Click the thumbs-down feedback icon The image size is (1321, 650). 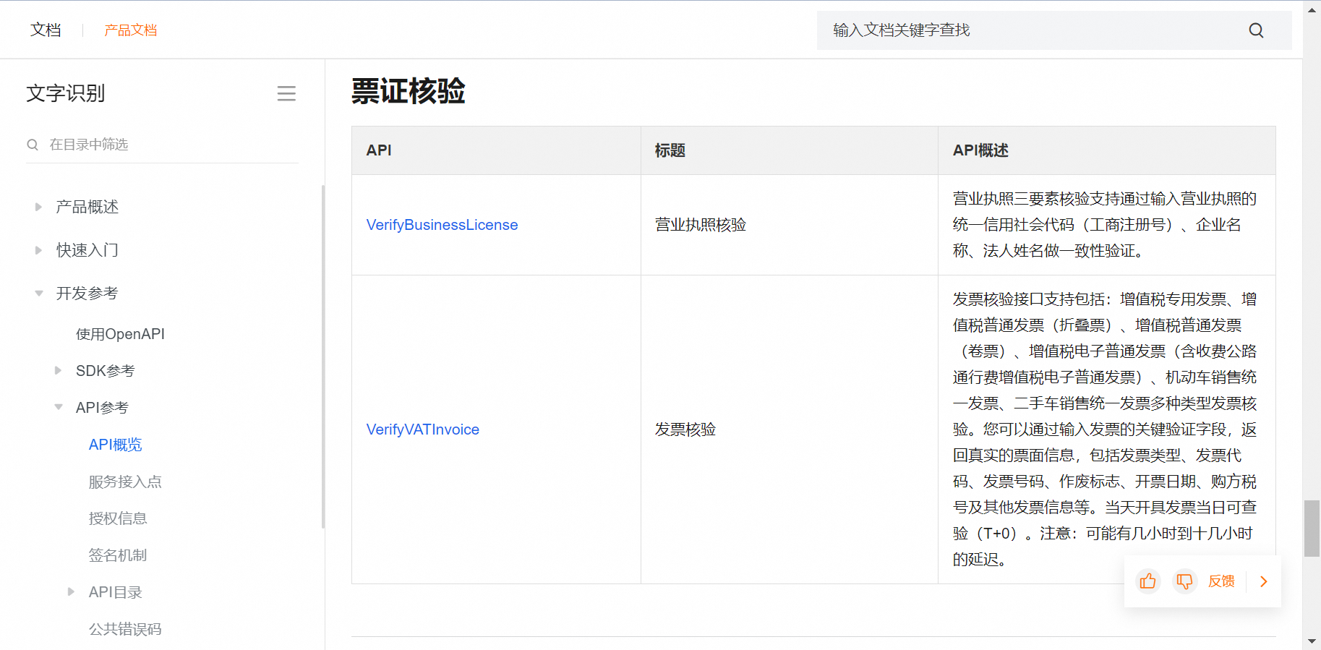click(1184, 581)
